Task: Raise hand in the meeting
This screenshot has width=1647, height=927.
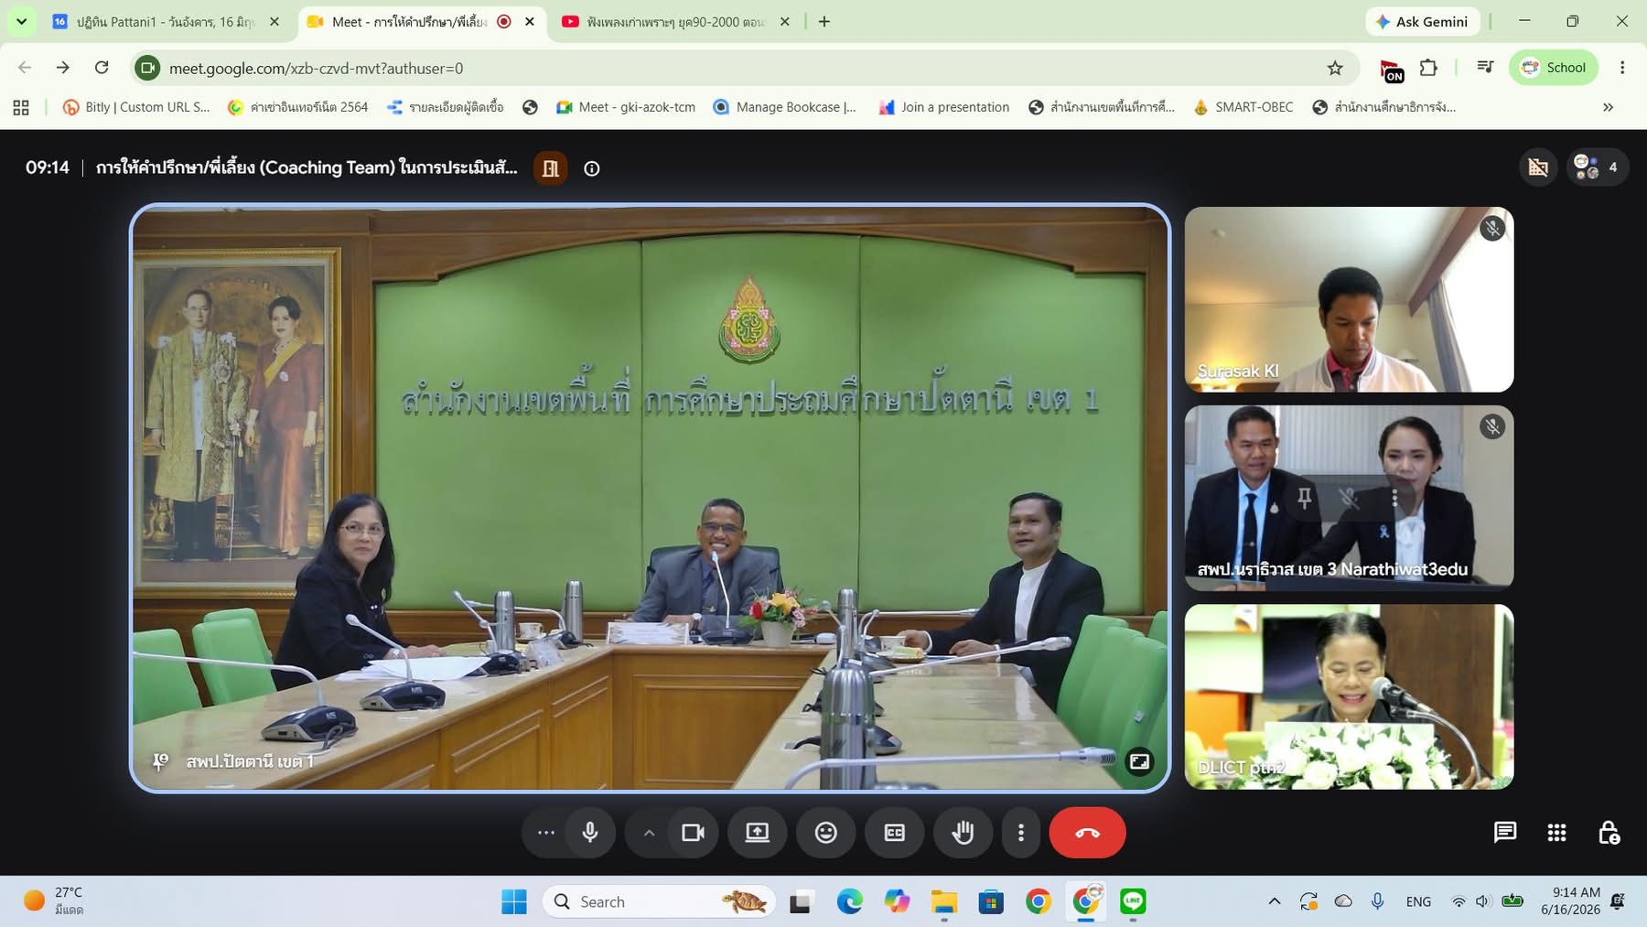Action: (x=963, y=833)
